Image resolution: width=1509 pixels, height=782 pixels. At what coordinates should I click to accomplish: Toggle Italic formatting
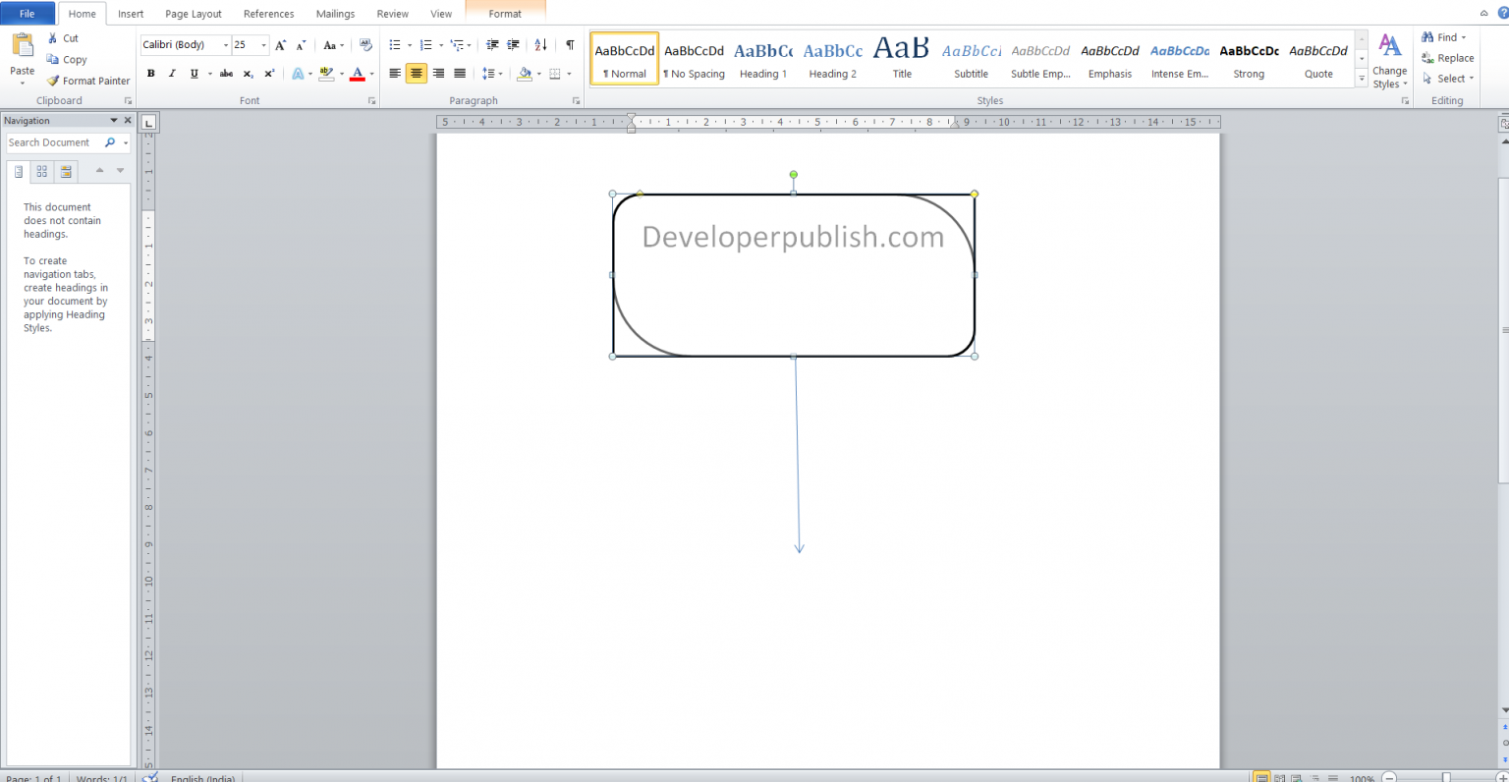(171, 73)
